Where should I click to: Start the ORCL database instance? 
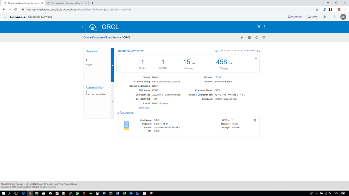pos(242,37)
